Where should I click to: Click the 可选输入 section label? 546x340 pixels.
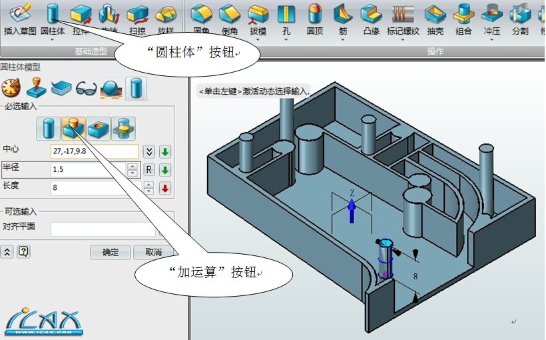tap(20, 211)
